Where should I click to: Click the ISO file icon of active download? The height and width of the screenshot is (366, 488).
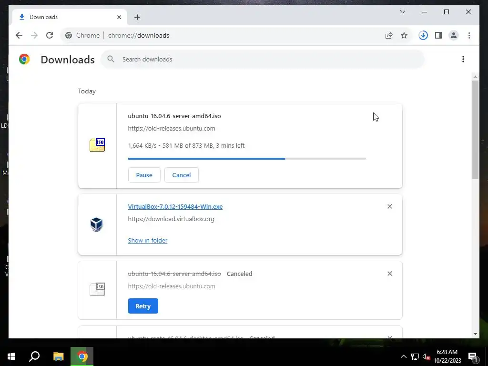tap(97, 145)
